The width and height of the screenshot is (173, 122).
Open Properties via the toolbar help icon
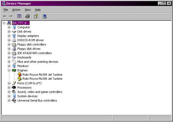pyautogui.click(x=36, y=16)
